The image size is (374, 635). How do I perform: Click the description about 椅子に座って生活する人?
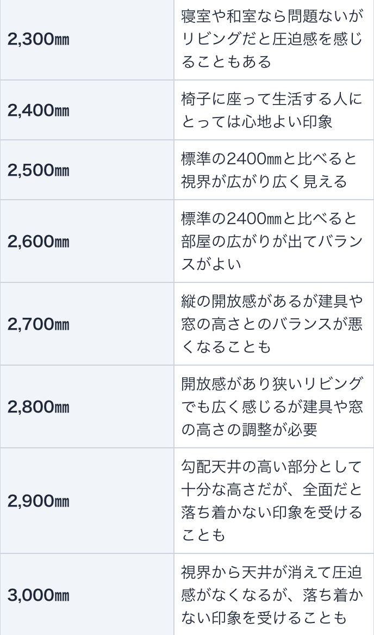click(271, 110)
